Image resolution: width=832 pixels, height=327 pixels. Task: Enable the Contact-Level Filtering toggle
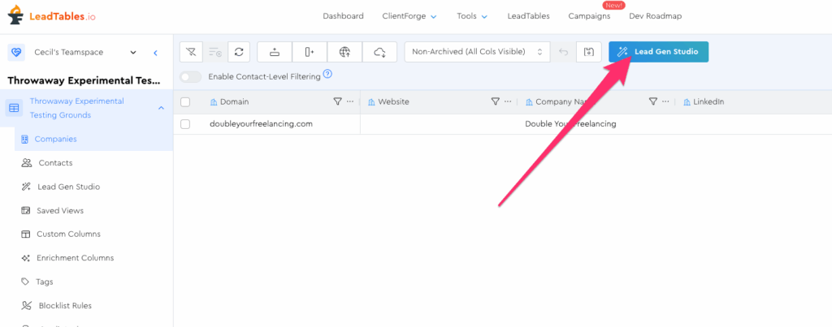click(191, 76)
